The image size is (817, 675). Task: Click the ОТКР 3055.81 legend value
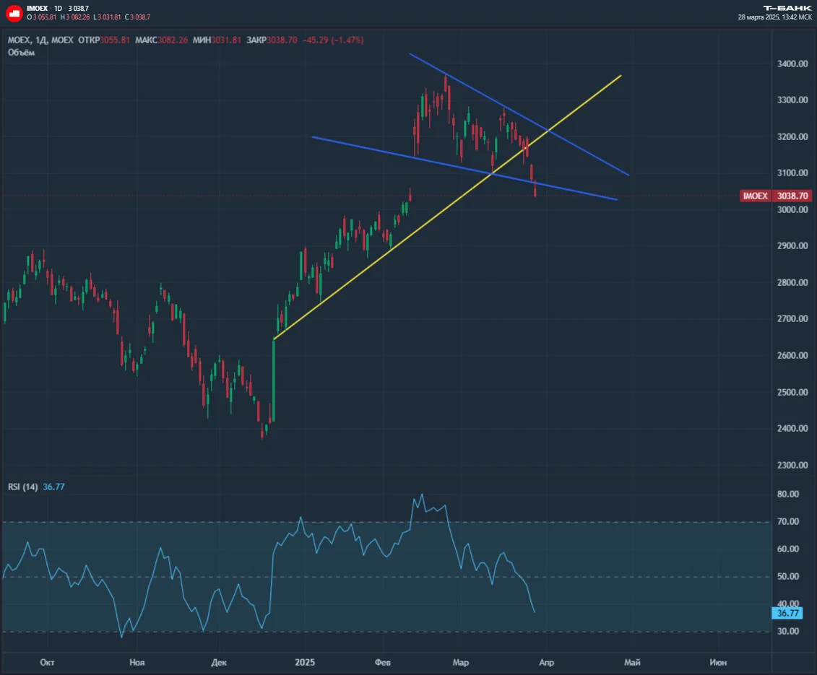pyautogui.click(x=104, y=40)
